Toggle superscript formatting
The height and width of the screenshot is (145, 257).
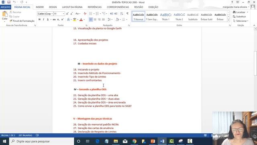pos(63,20)
